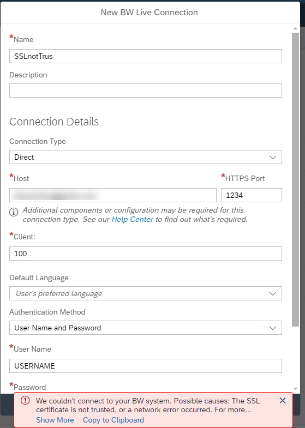305x428 pixels.
Task: Click Copy to Clipboard link
Action: [x=113, y=420]
